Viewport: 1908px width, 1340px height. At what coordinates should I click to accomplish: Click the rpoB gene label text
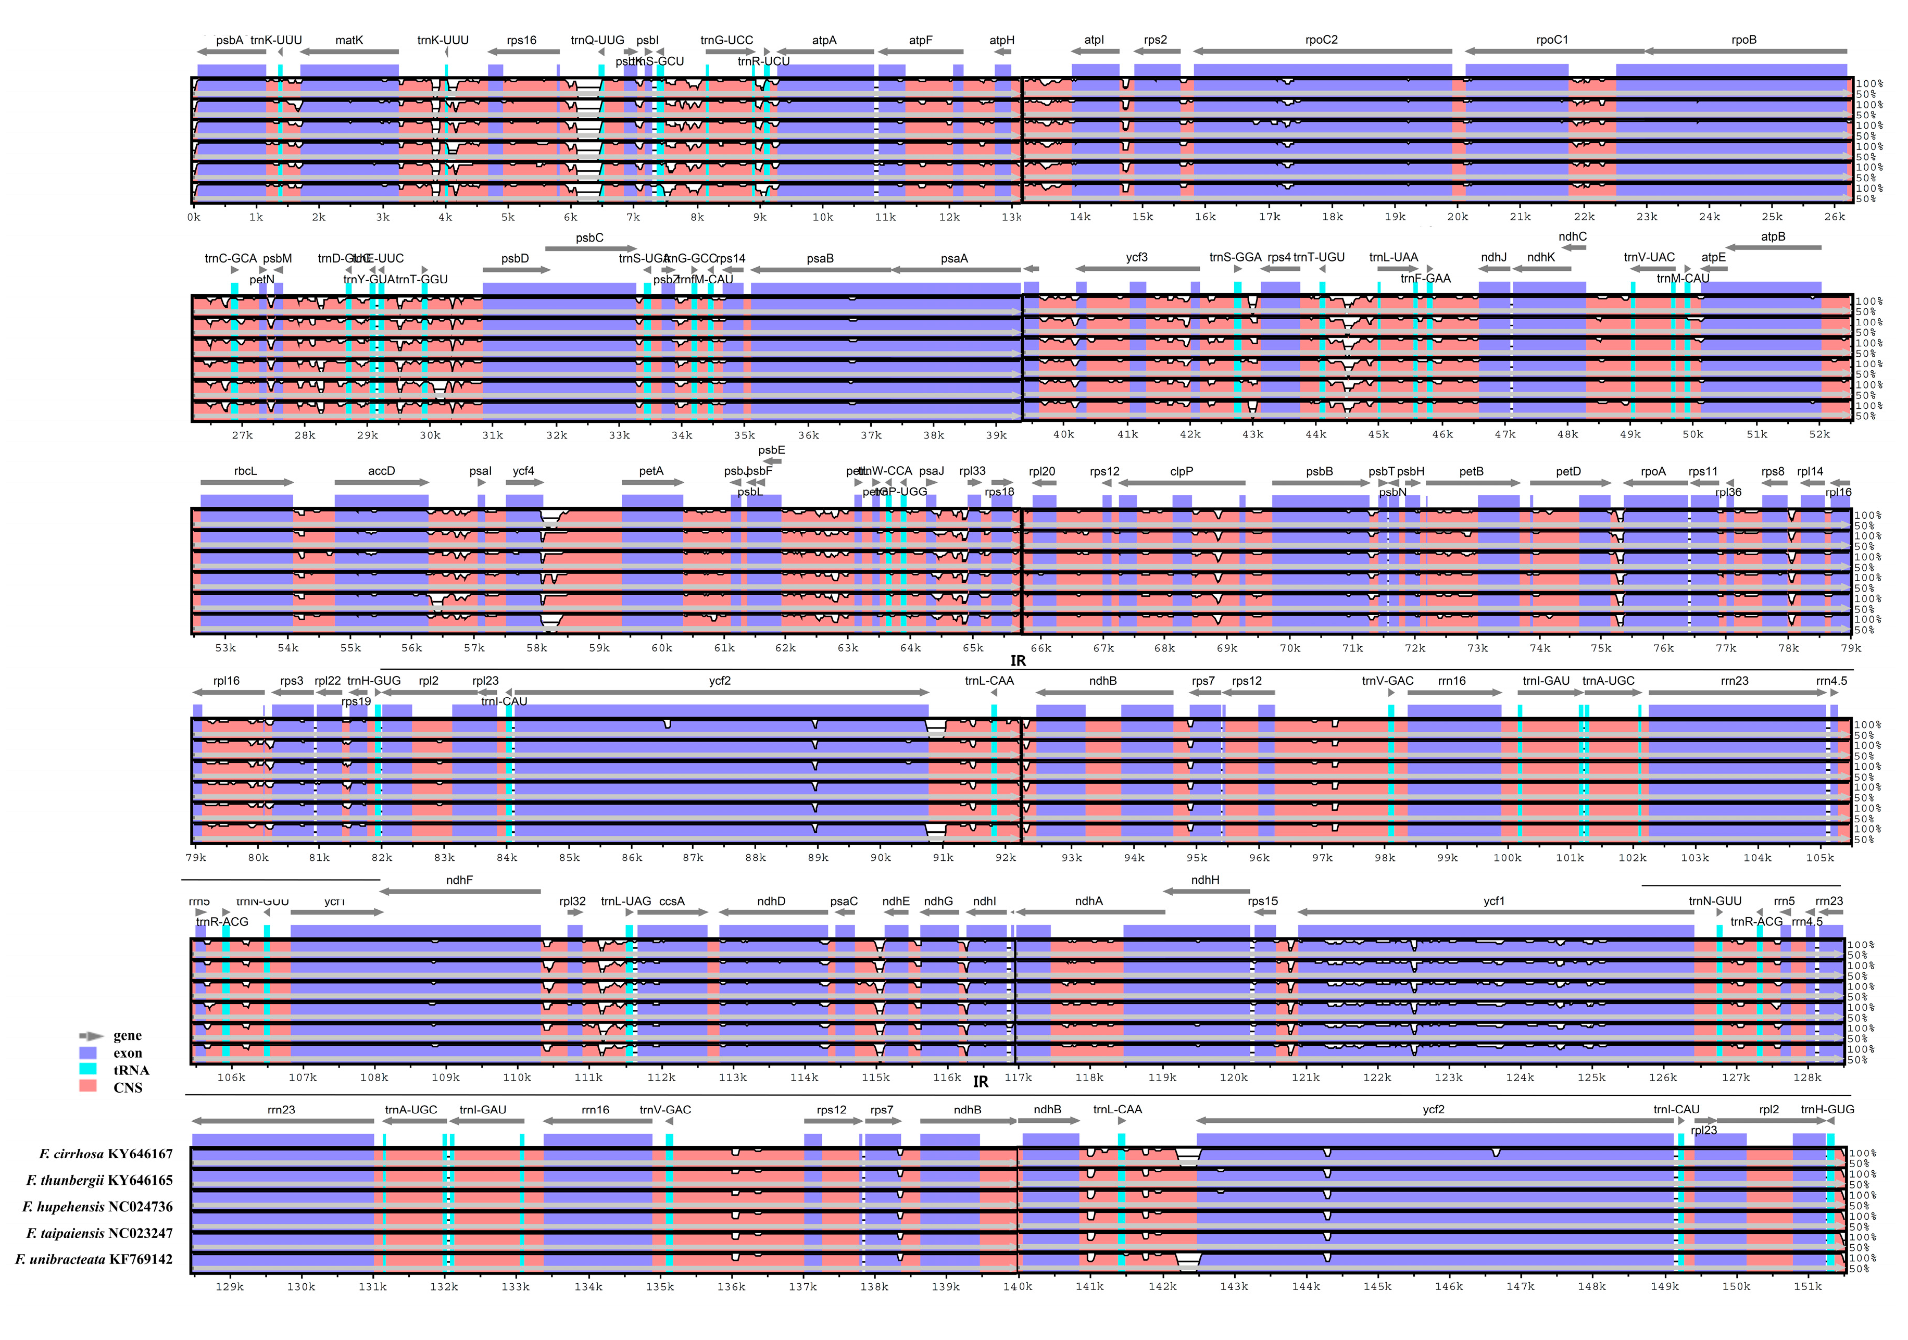click(x=1743, y=40)
